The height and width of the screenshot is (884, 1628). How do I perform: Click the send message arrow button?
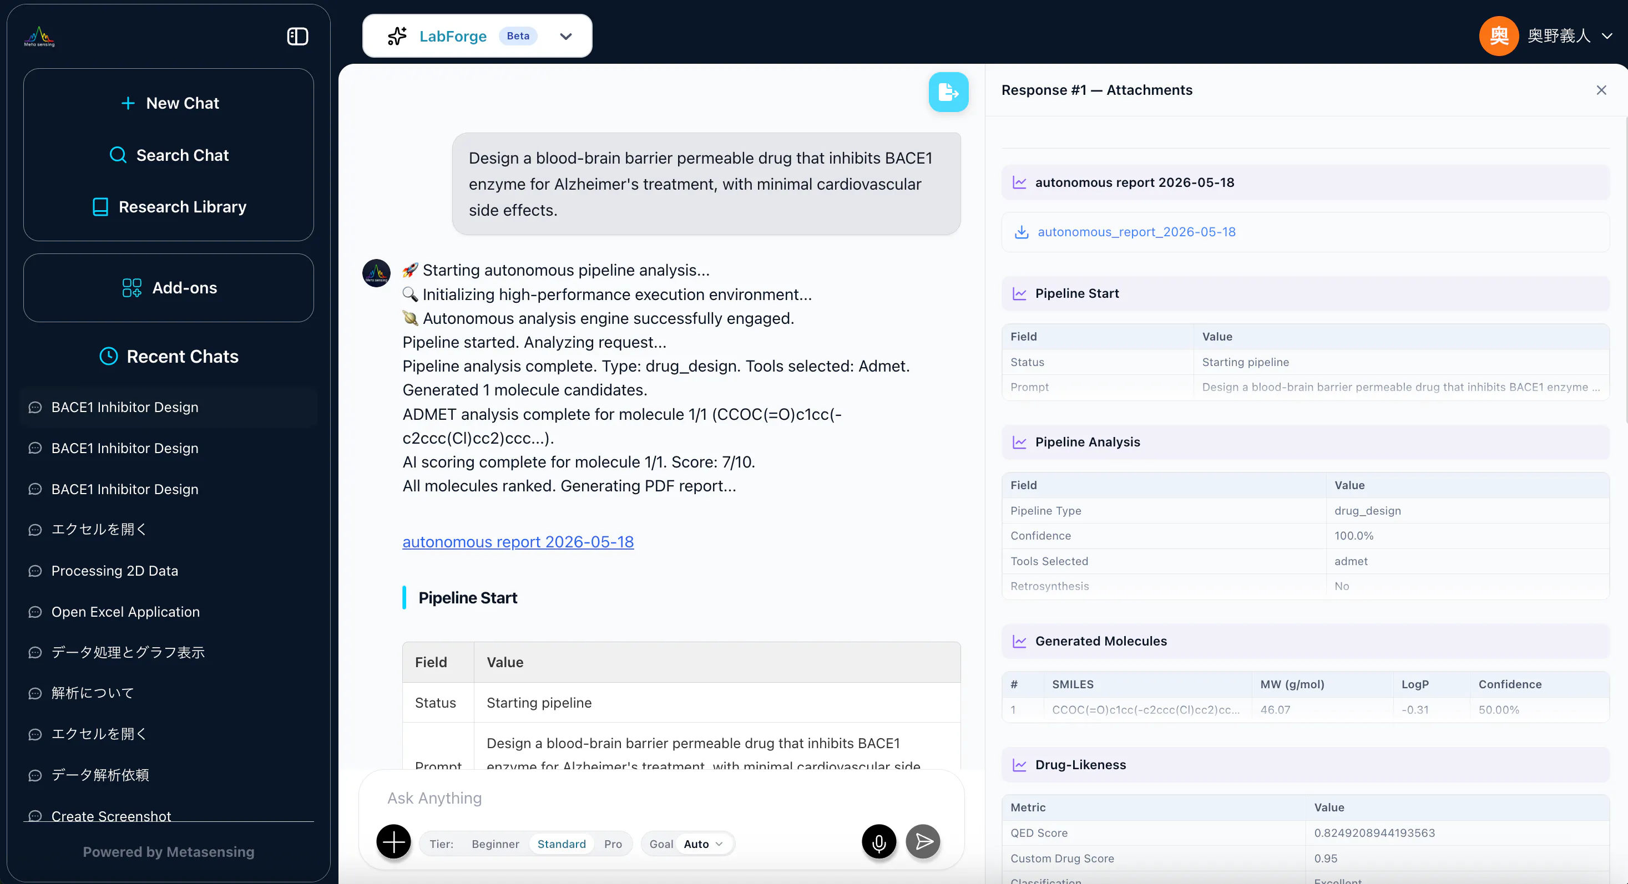923,842
